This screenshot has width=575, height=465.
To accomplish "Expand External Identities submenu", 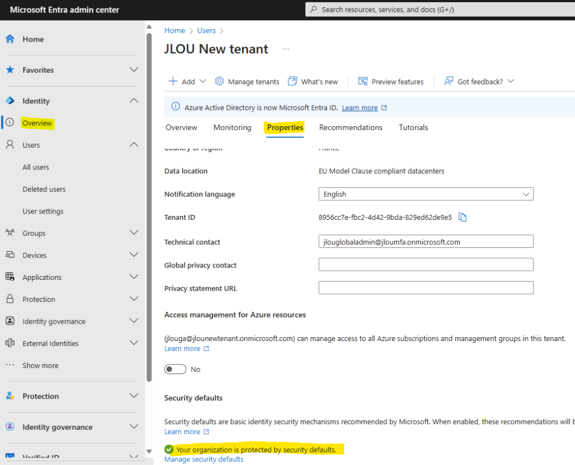I will coord(134,343).
